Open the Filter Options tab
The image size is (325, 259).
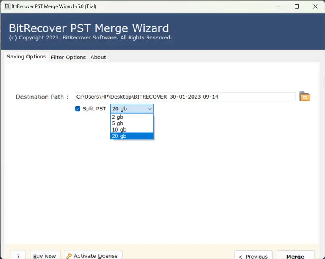(68, 57)
